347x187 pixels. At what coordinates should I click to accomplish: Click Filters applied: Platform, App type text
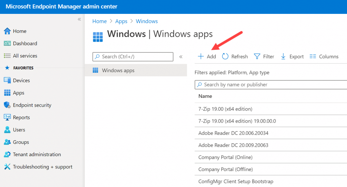tap(232, 72)
